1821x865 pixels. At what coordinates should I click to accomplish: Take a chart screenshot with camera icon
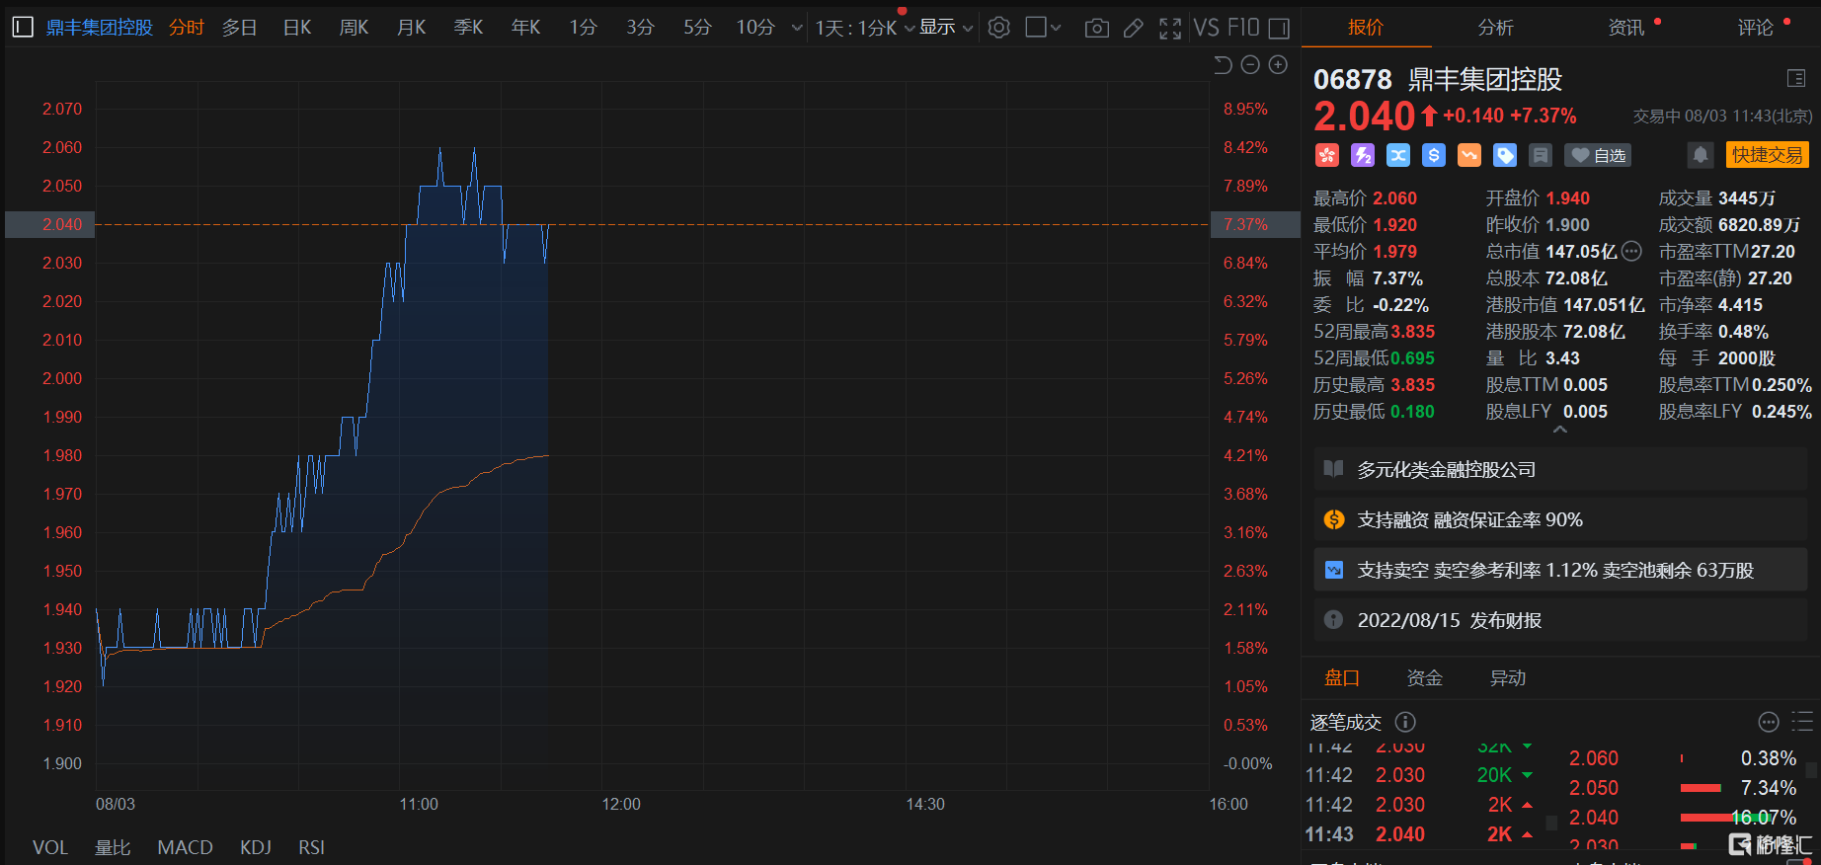click(1096, 29)
